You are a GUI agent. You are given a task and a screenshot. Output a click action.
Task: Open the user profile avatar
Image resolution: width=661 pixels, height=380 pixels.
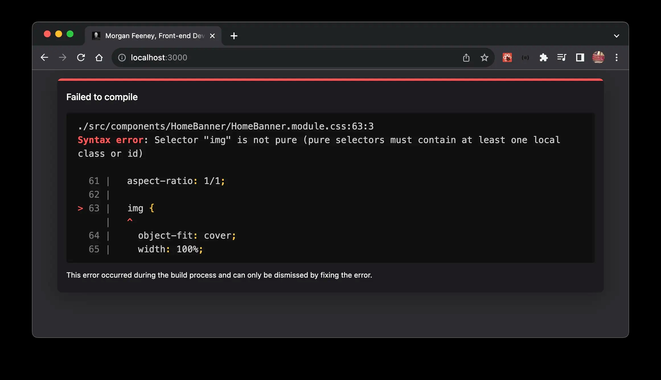coord(598,57)
